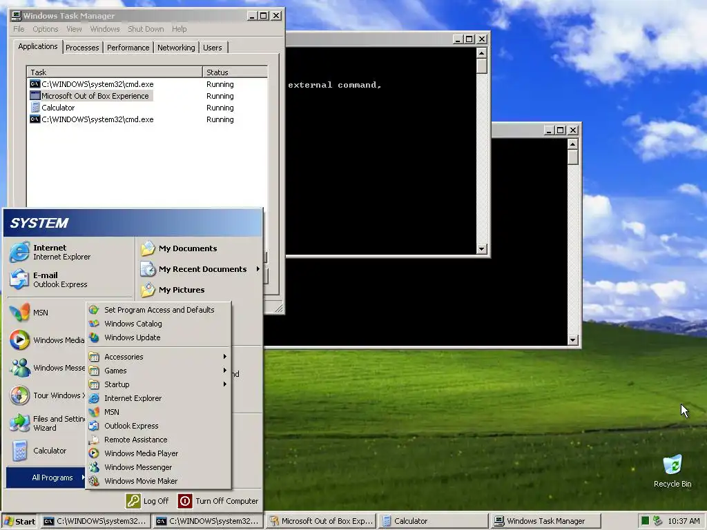
Task: Click the system tray clock 10:37 AM
Action: tap(684, 521)
